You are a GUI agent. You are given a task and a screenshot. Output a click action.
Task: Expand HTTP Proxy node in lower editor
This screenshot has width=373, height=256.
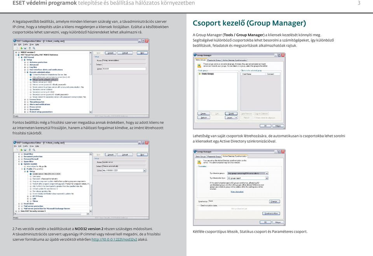click(x=28, y=196)
